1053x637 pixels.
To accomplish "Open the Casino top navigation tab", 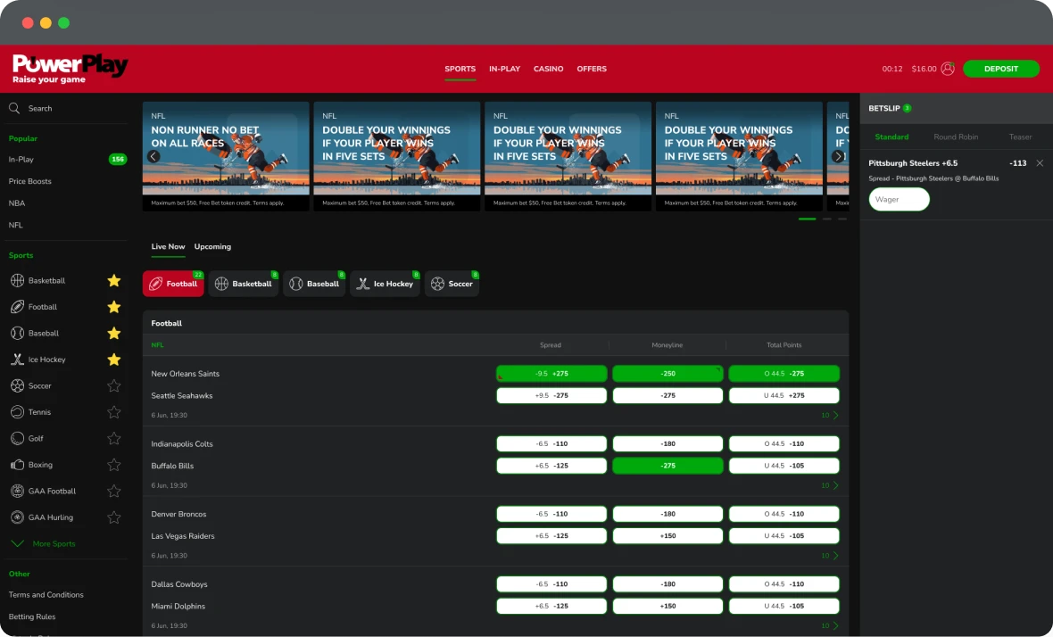I will coord(549,69).
